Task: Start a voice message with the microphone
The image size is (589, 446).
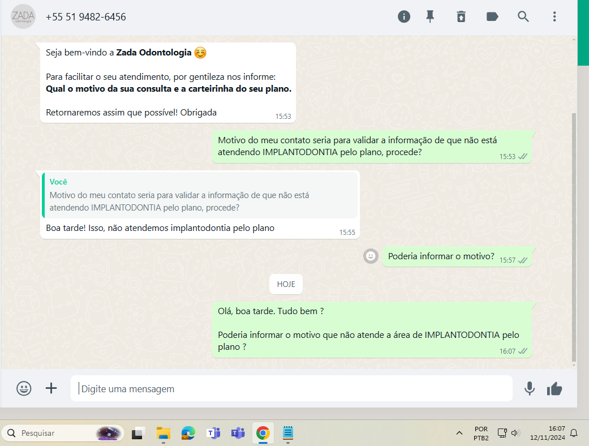Action: pos(529,388)
